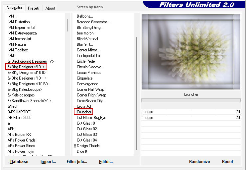Adjust the Y-dose slider

click(x=191, y=118)
